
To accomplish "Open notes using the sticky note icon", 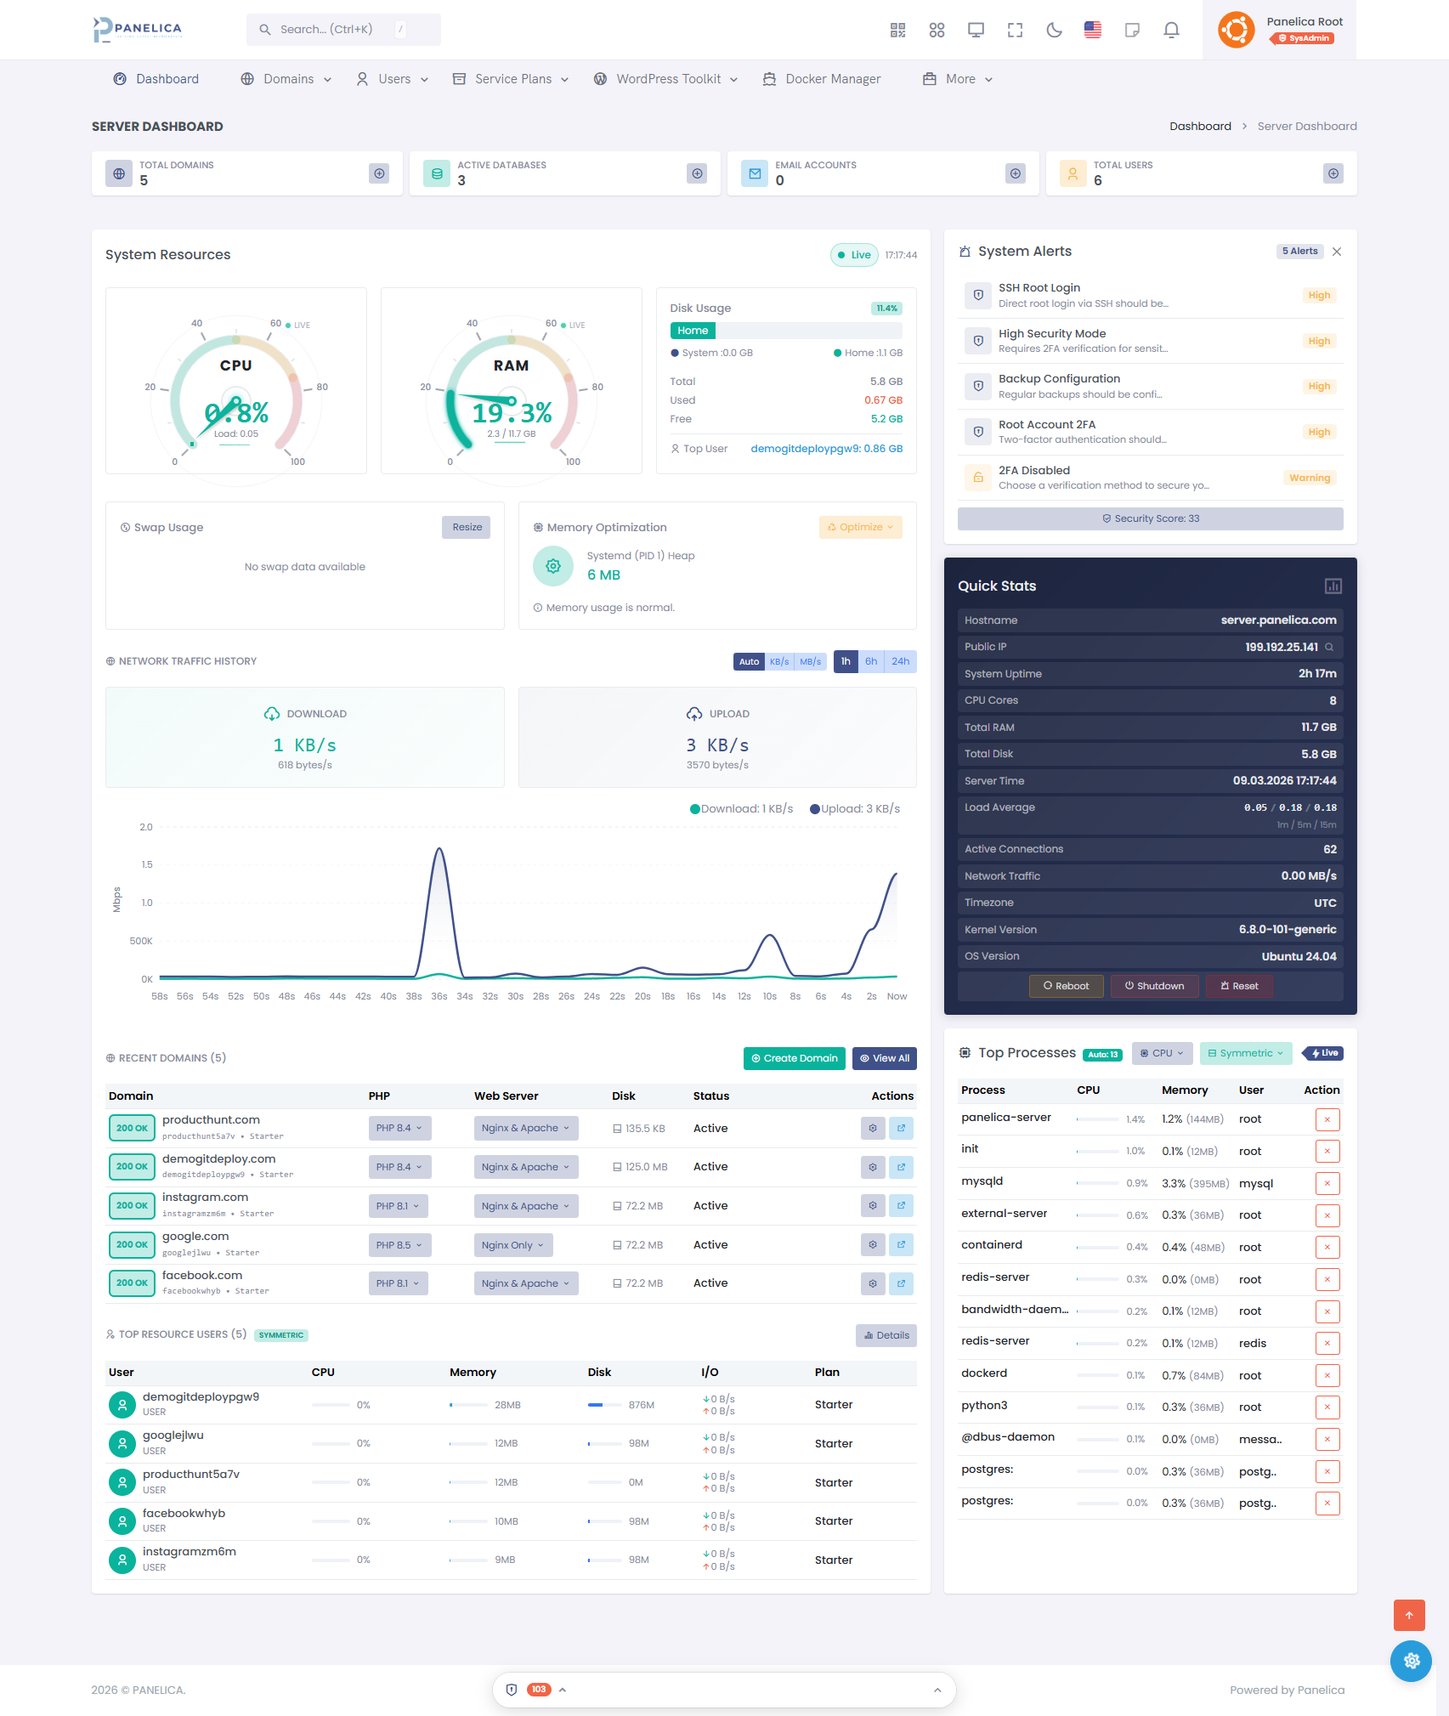I will click(1132, 30).
